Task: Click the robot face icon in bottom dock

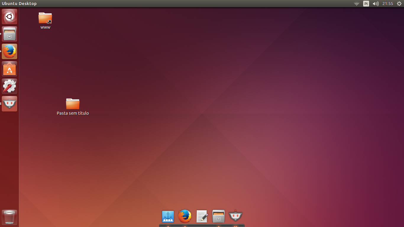Action: coord(236,216)
